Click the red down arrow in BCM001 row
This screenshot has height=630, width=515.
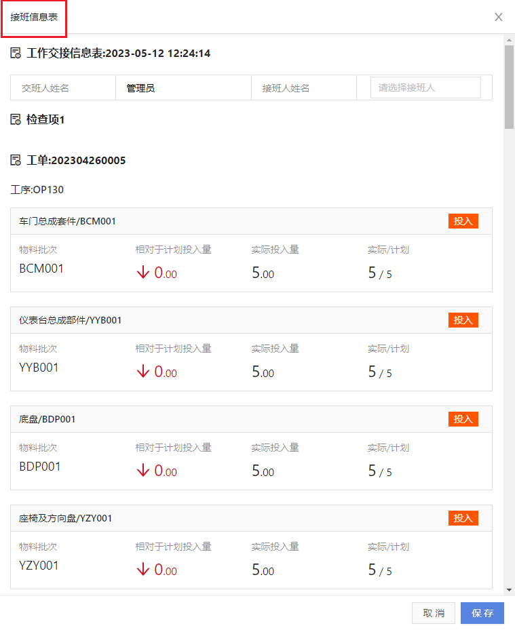[142, 273]
